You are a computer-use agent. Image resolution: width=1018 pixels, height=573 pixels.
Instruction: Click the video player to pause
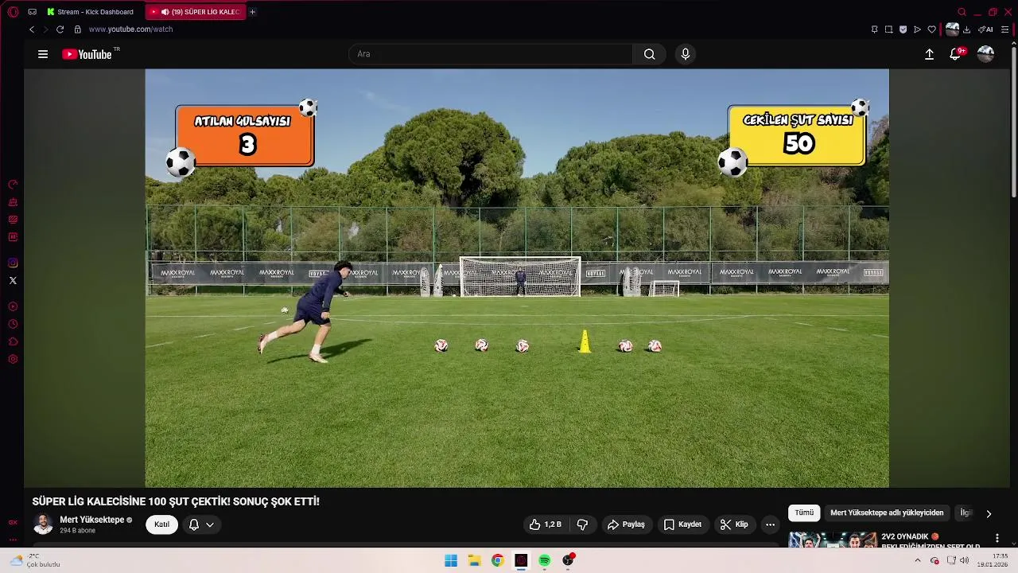pyautogui.click(x=517, y=278)
